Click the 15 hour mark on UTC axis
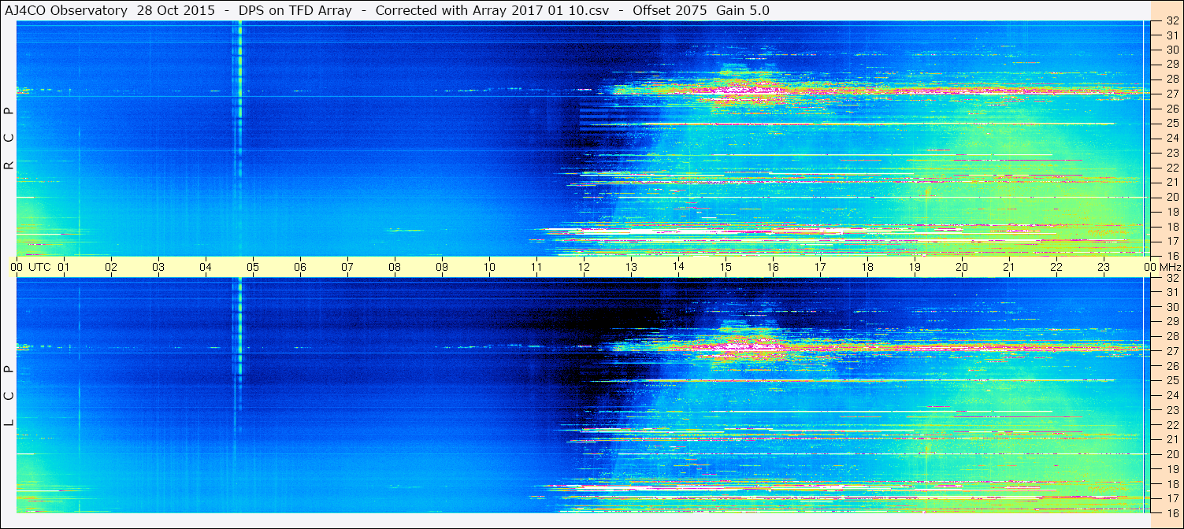This screenshot has width=1184, height=529. (726, 267)
